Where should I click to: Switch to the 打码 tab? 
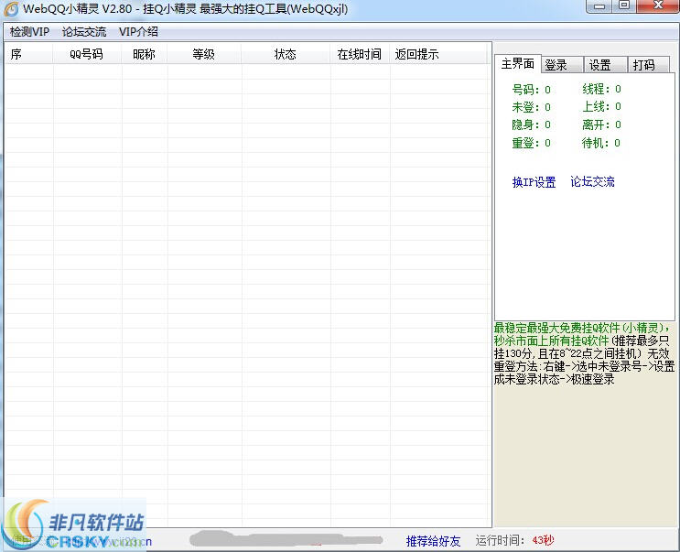(x=649, y=65)
